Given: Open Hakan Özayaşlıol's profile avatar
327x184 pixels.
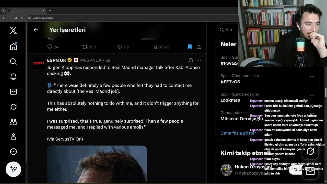Looking at the screenshot, I should pos(226,170).
